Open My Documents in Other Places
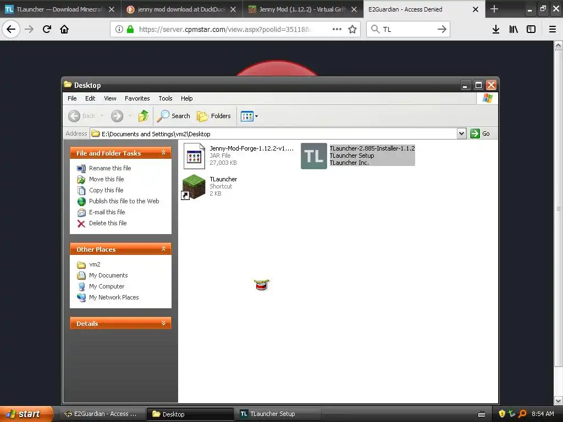 108,276
